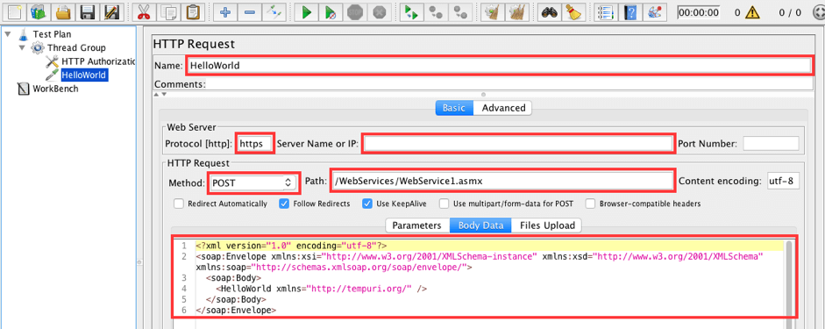Select the Body Data tab

pyautogui.click(x=480, y=225)
